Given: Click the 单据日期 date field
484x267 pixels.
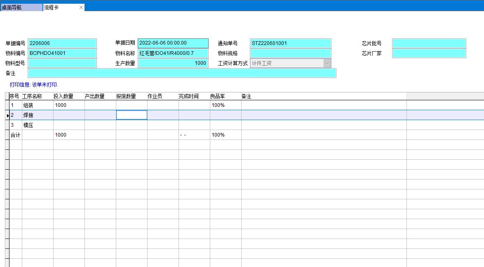Looking at the screenshot, I should 173,43.
